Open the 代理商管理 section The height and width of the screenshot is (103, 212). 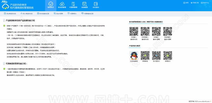click(73, 5)
